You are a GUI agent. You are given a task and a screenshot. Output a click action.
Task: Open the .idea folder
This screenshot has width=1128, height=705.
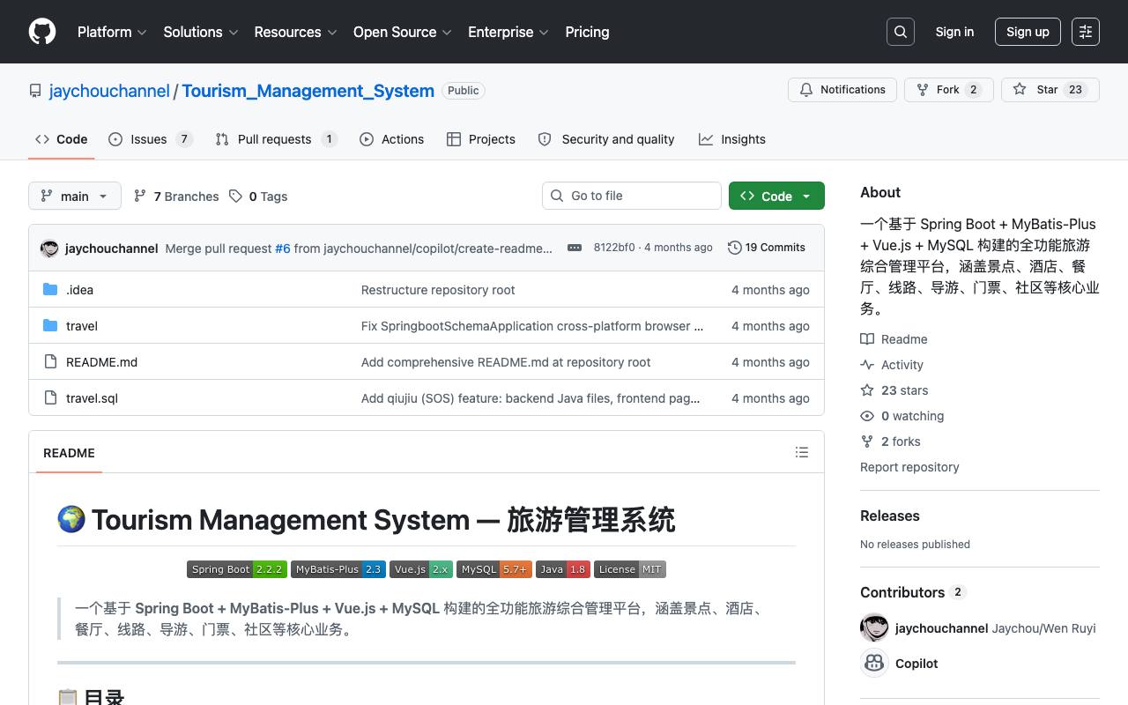(79, 290)
